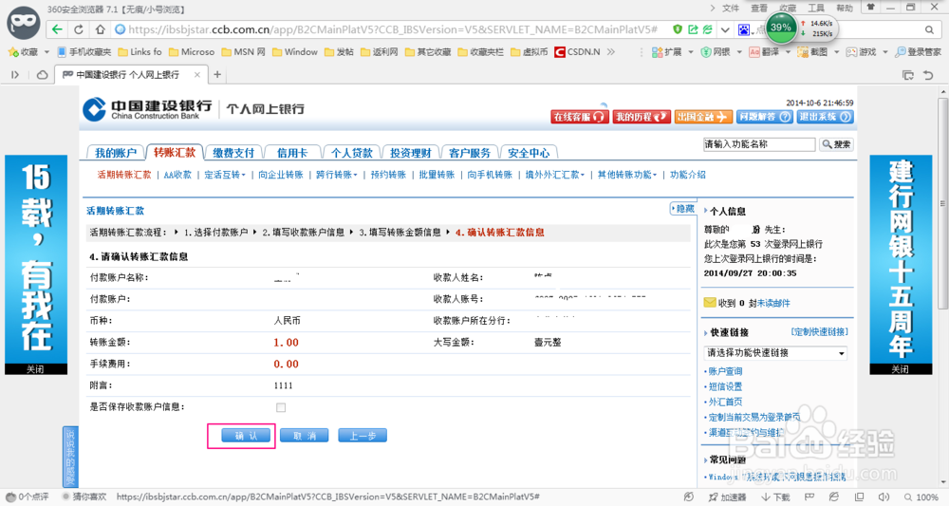Close the left 15载 banner with 关闭
Screen dimensions: 949x506
36,369
